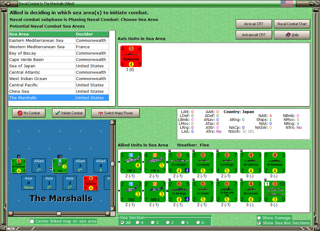Open the Anti-aircraft CRT chart
The image size is (320, 231).
click(254, 35)
